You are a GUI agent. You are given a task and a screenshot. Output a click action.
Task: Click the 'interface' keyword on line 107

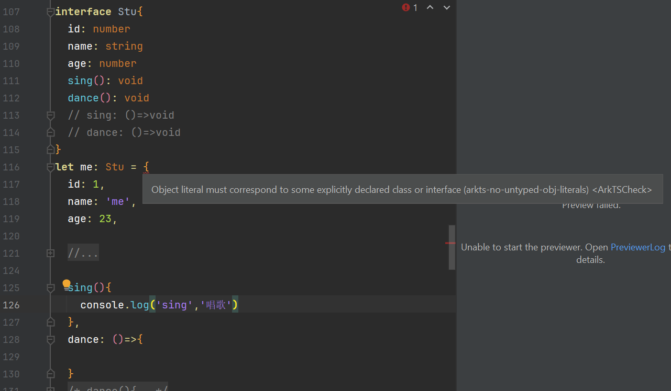click(x=83, y=11)
